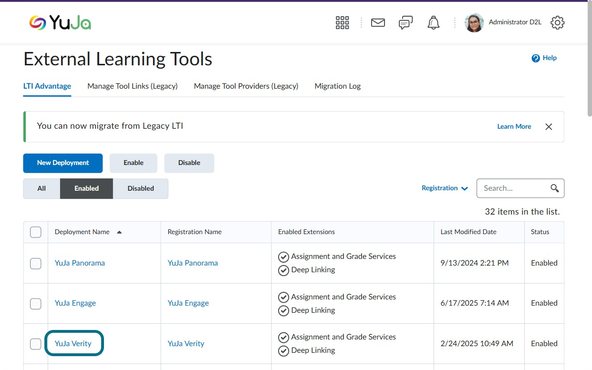Click the Enable button

click(134, 163)
